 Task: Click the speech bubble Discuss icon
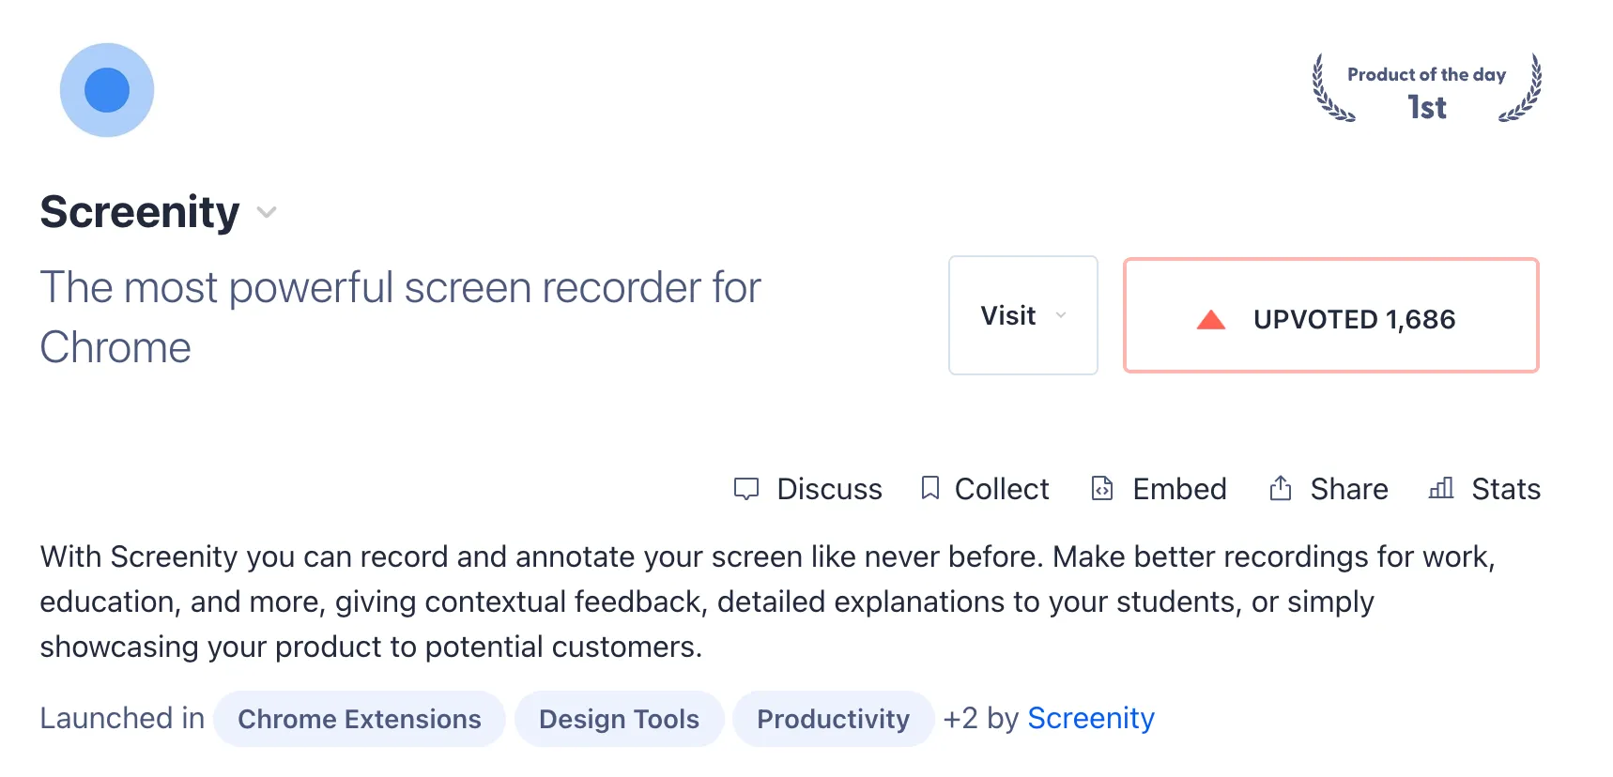coord(746,489)
